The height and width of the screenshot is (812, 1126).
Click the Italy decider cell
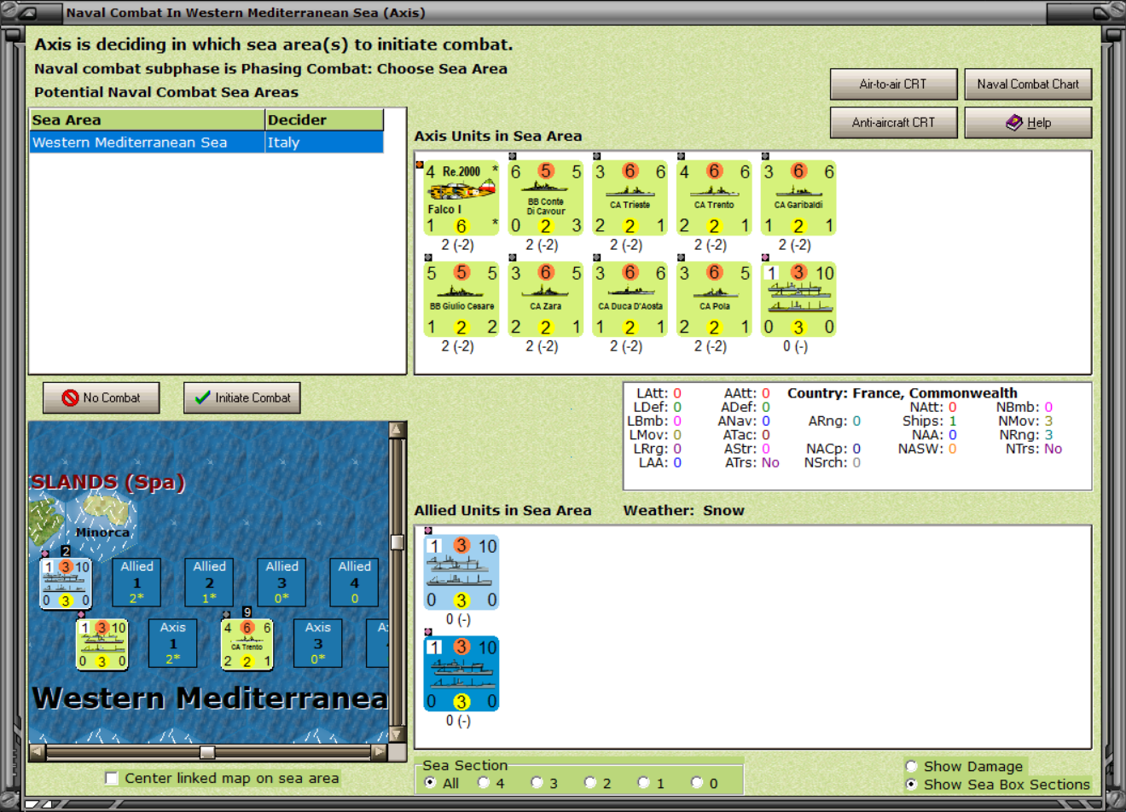coord(324,142)
